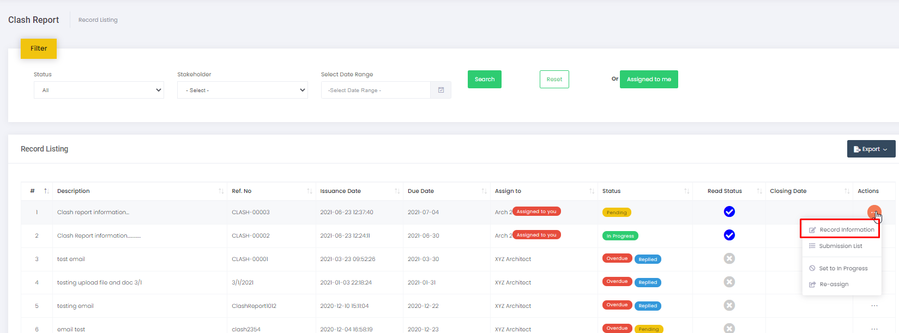Click the Select Date Range input field
This screenshot has height=333, width=899.
pyautogui.click(x=376, y=90)
